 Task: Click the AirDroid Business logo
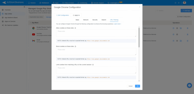(x=13, y=3)
